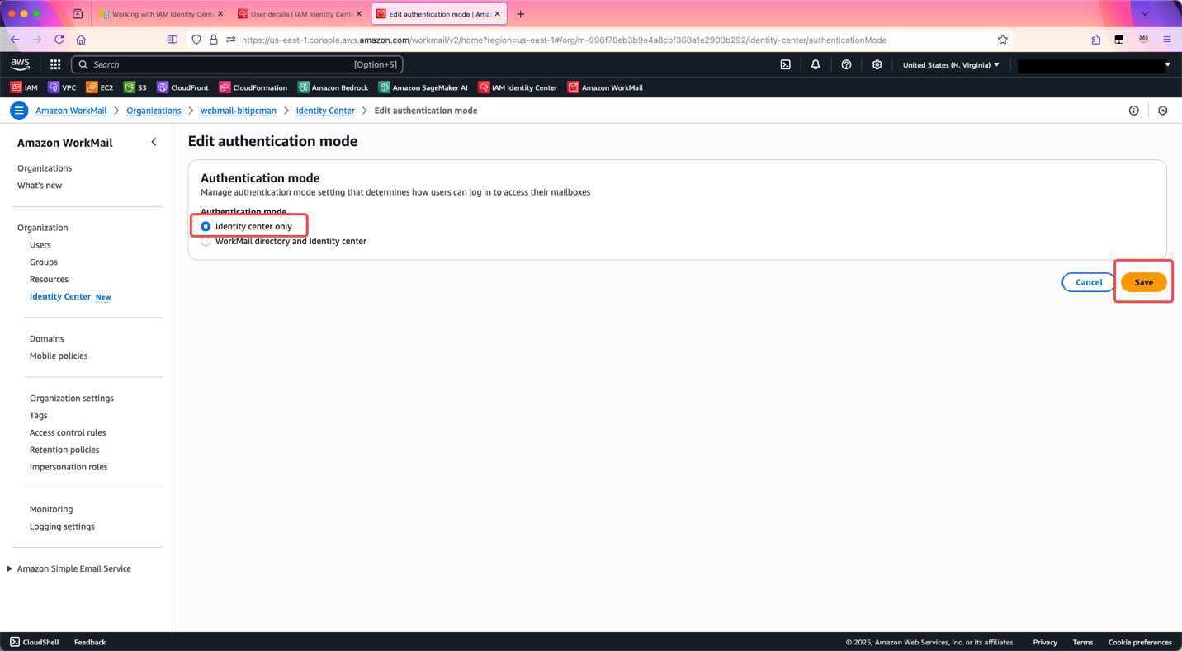Click the Feedback button in the footer

pos(90,642)
